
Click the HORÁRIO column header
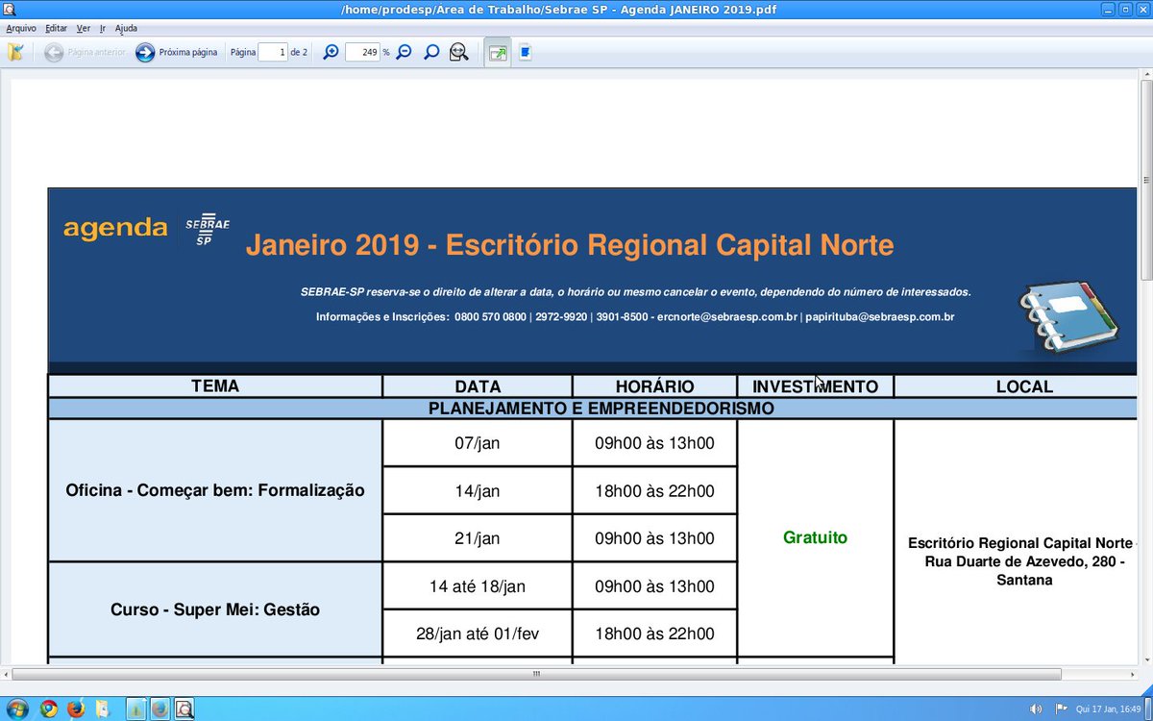654,386
